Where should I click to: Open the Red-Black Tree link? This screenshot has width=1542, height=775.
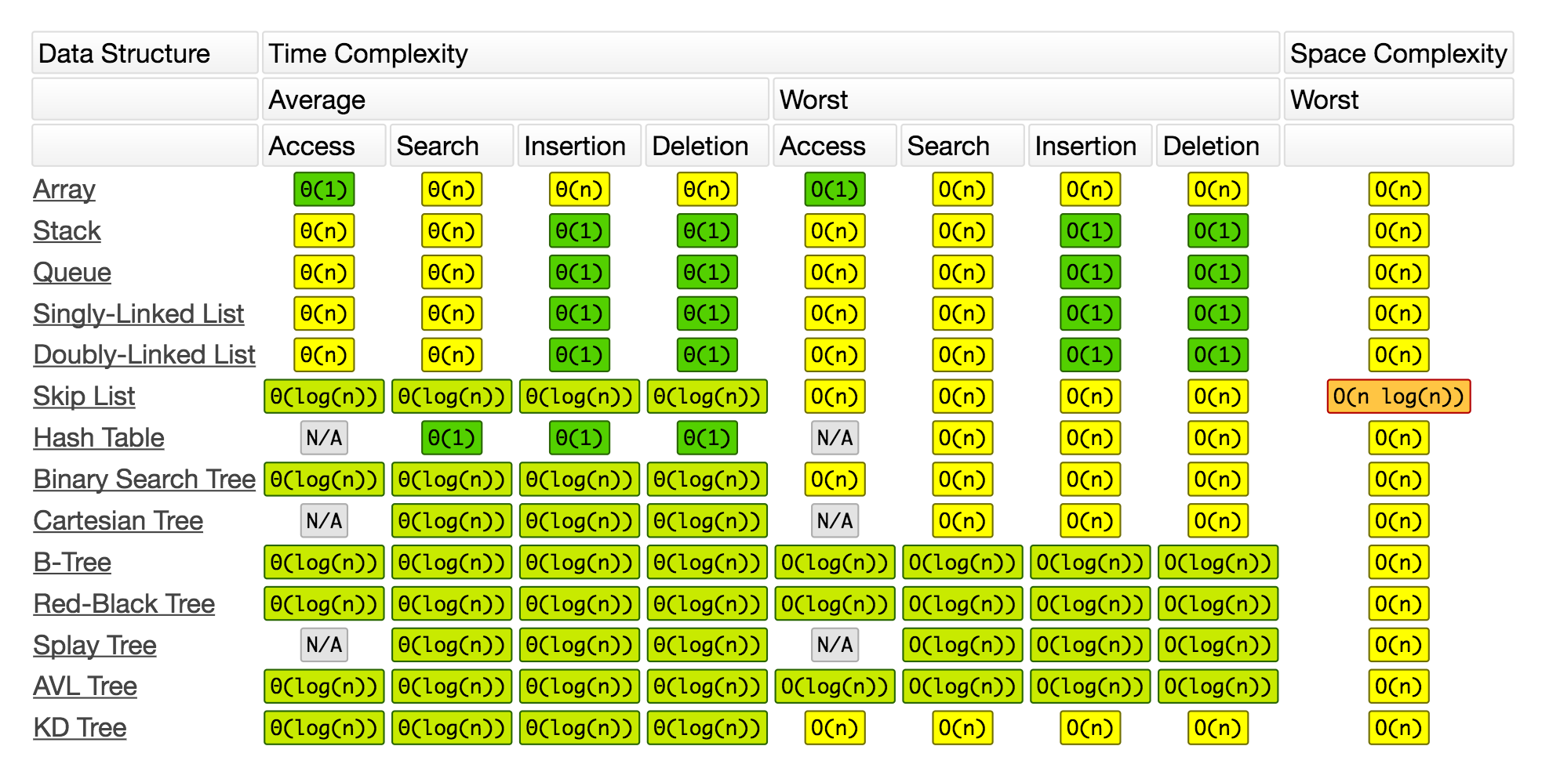(x=124, y=604)
